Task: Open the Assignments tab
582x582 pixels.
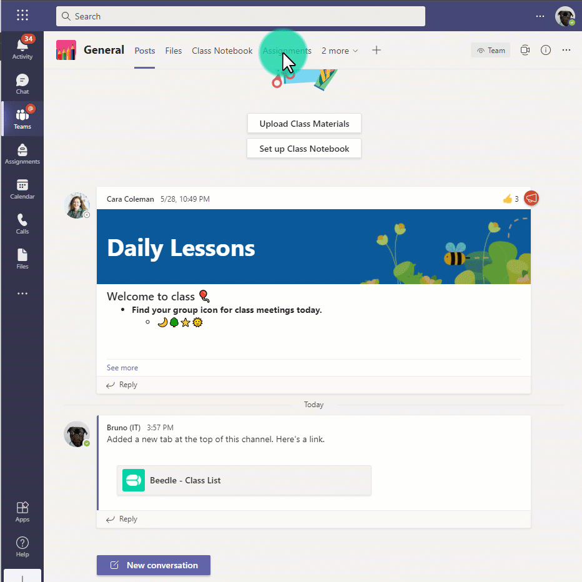Action: point(287,51)
